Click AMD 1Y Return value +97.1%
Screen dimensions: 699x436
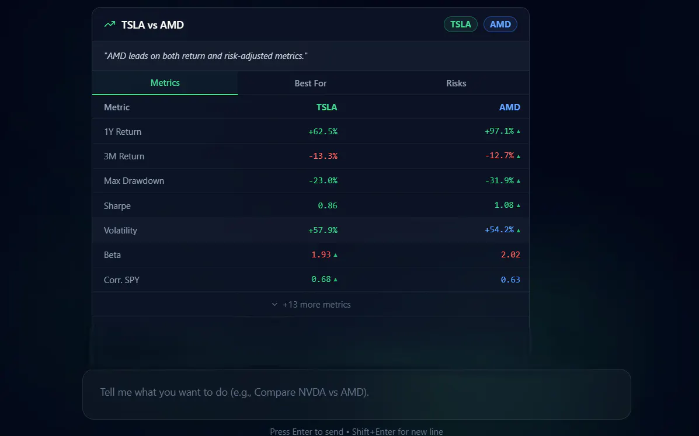click(x=499, y=131)
